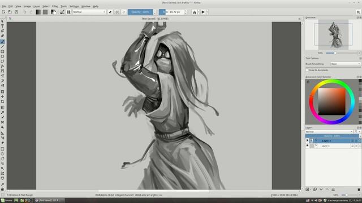Toggle eraser mode
Screen dimensions: 362x203
click(110, 12)
